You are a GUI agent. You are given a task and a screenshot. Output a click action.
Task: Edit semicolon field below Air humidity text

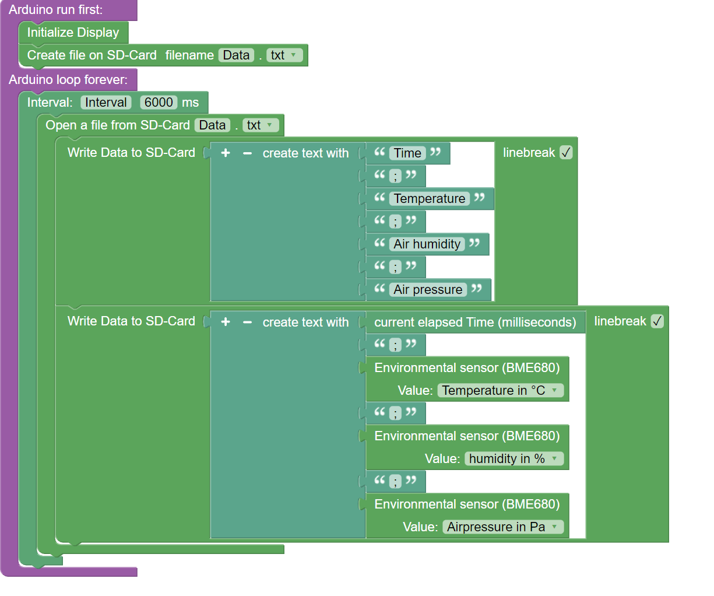coord(395,267)
